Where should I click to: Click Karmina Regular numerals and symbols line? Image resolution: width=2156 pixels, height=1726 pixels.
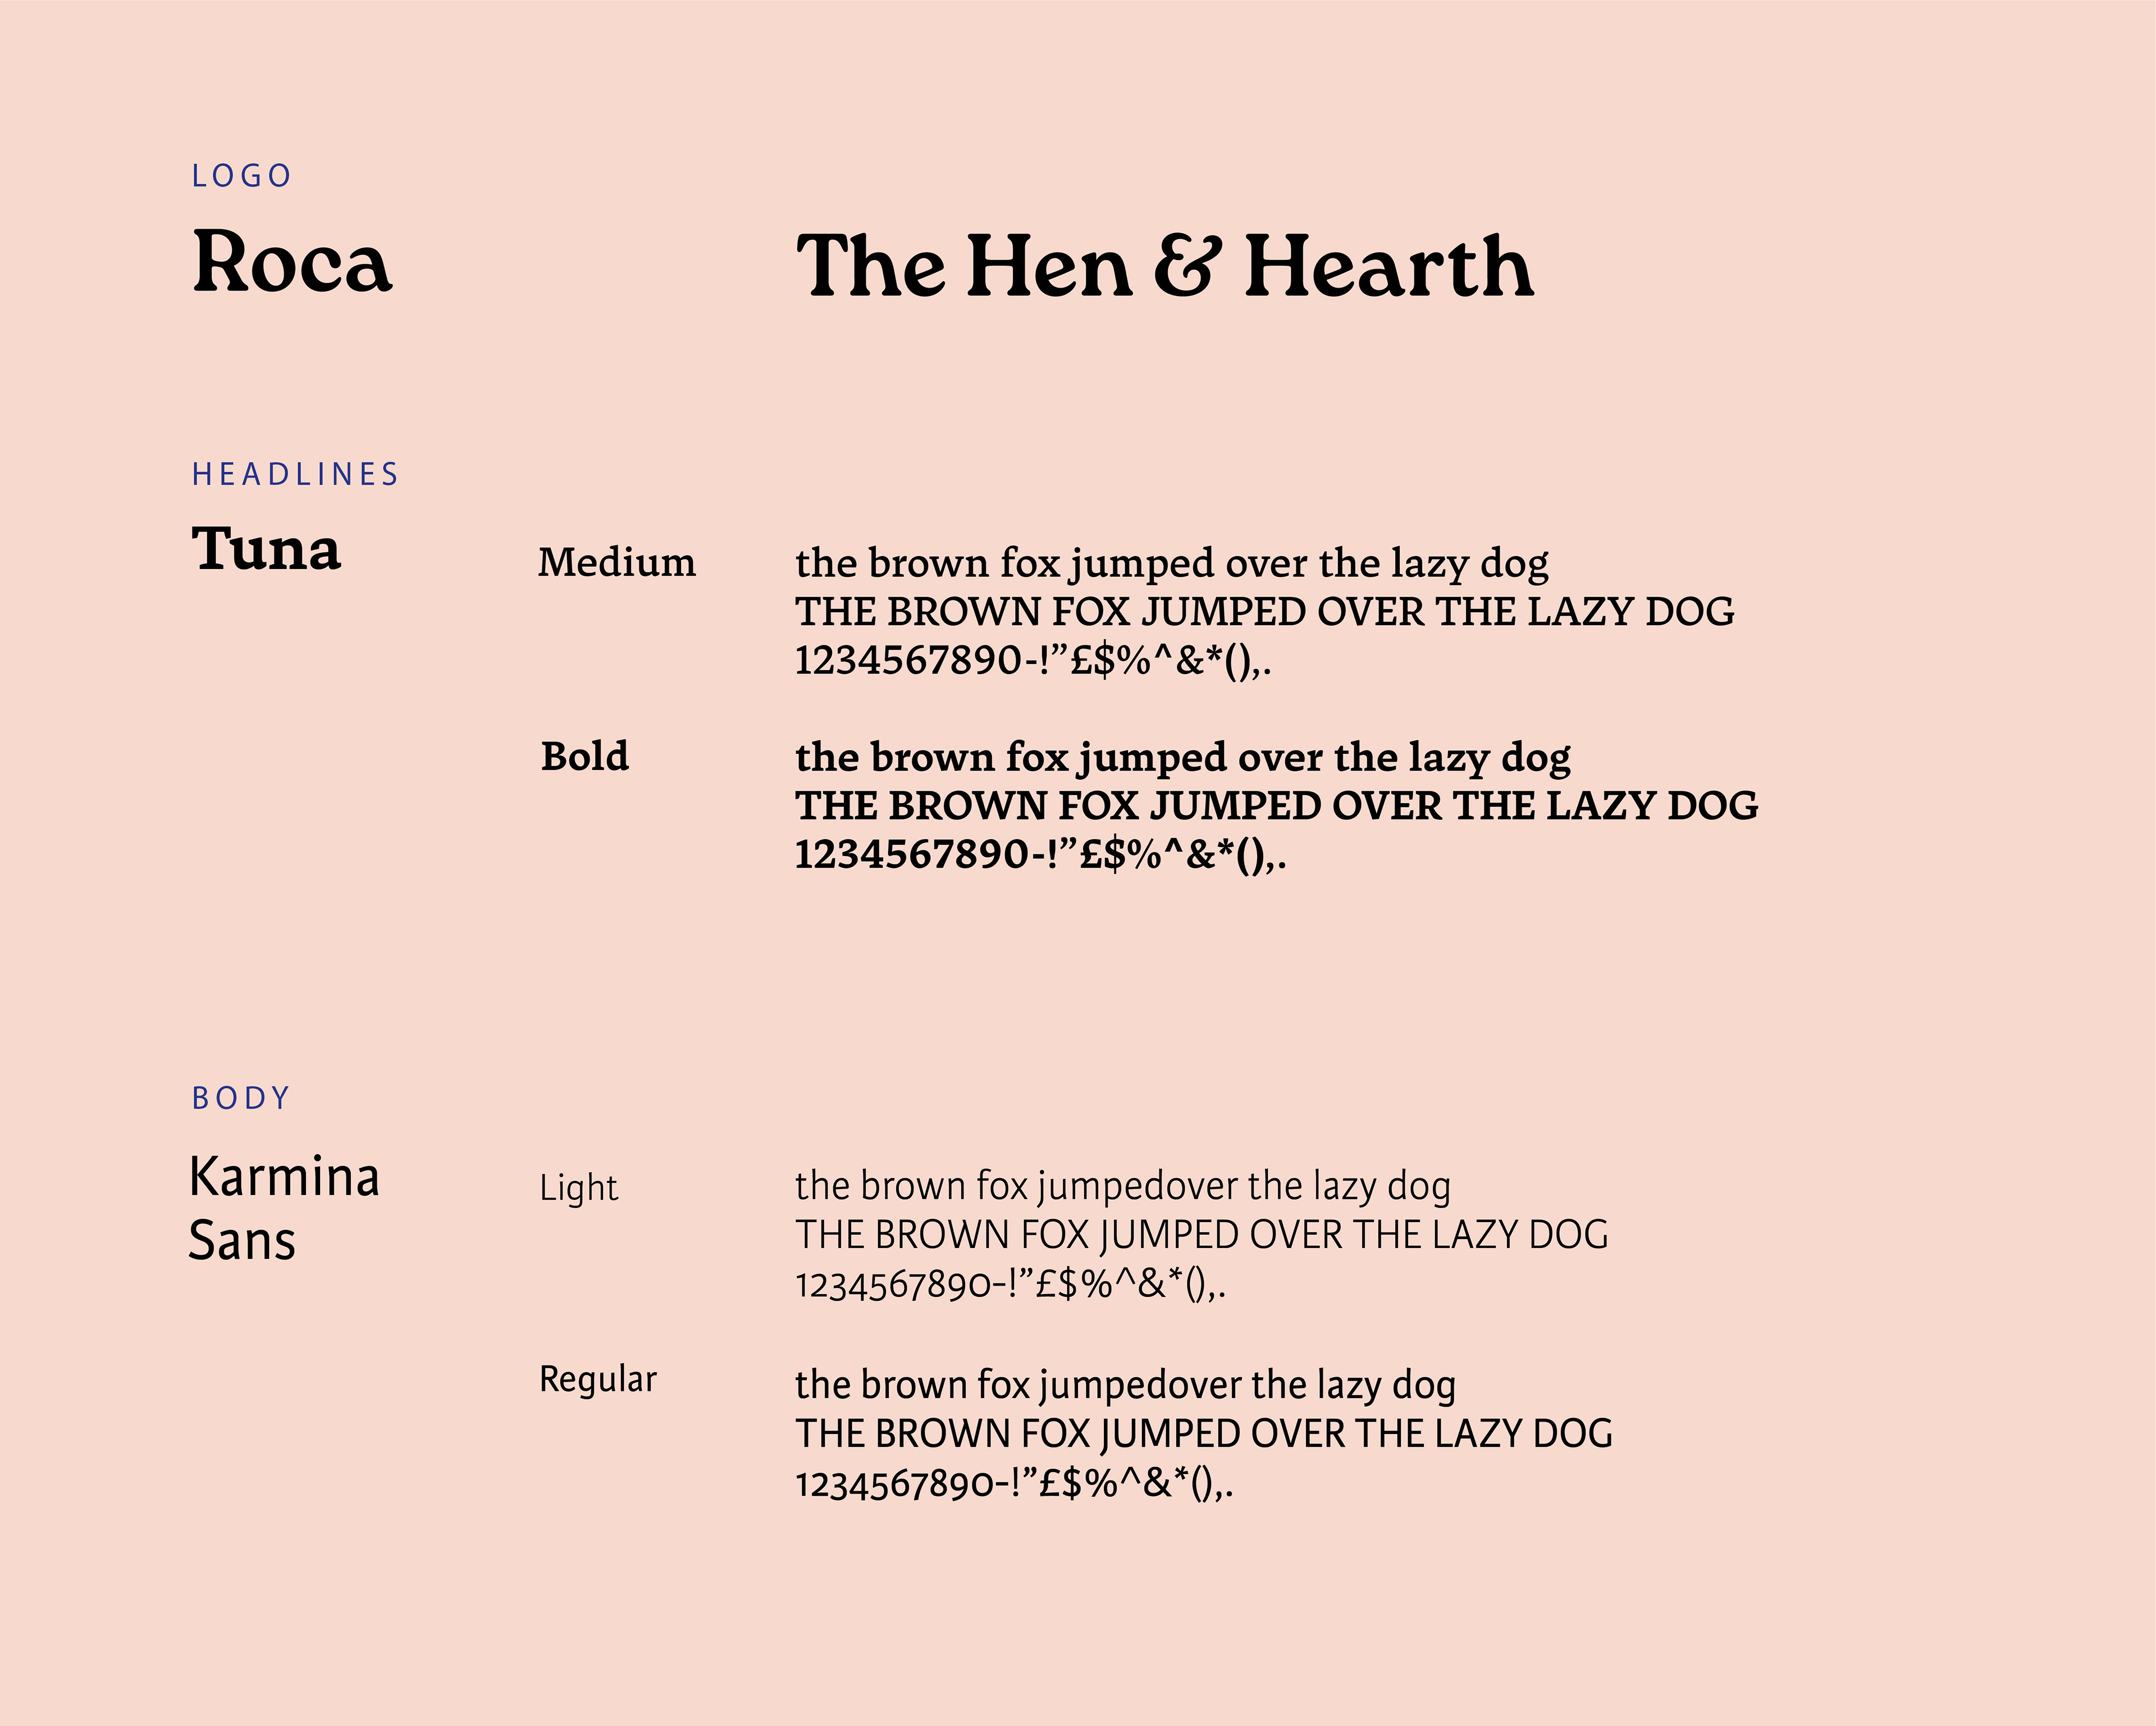pos(1015,1483)
